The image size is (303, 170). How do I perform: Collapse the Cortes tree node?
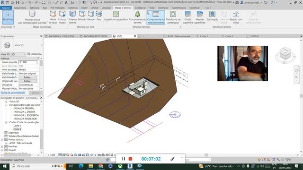click(x=6, y=122)
